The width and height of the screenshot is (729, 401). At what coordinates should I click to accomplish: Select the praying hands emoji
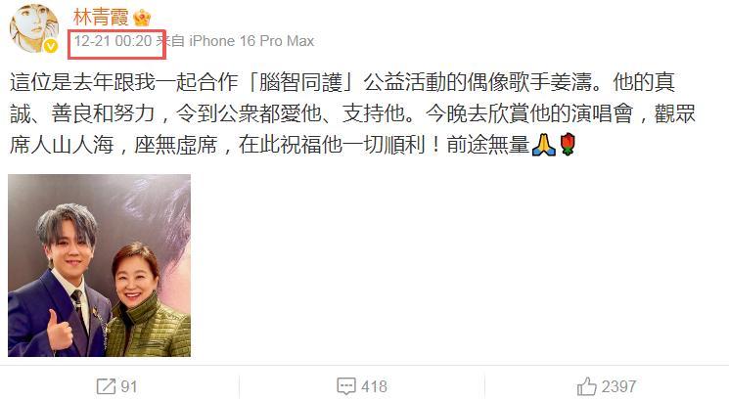coord(543,145)
